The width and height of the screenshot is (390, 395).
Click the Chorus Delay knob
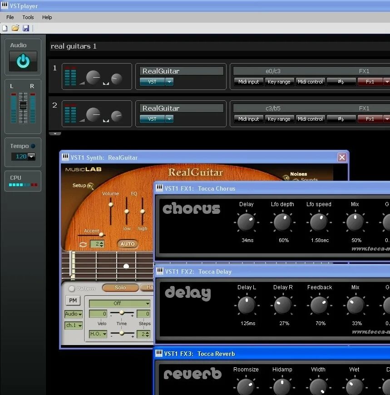tap(246, 222)
